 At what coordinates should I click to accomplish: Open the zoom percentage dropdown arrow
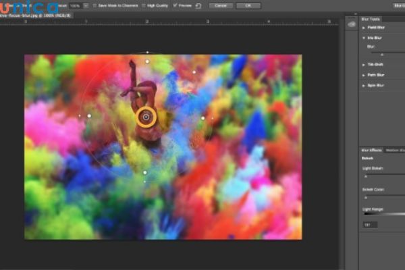coord(86,5)
